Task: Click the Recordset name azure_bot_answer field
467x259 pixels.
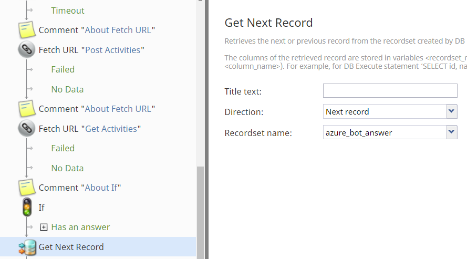Action: [x=385, y=132]
